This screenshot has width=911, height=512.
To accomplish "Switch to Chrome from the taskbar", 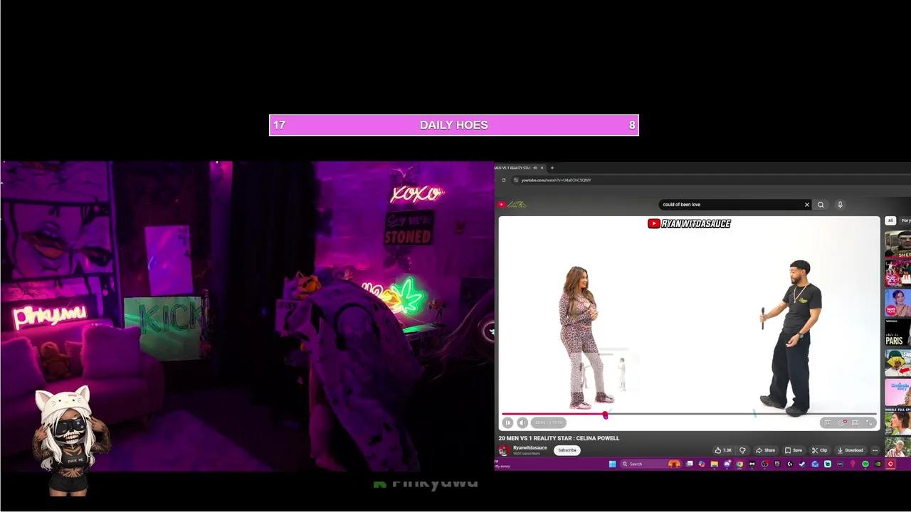I will pyautogui.click(x=739, y=464).
